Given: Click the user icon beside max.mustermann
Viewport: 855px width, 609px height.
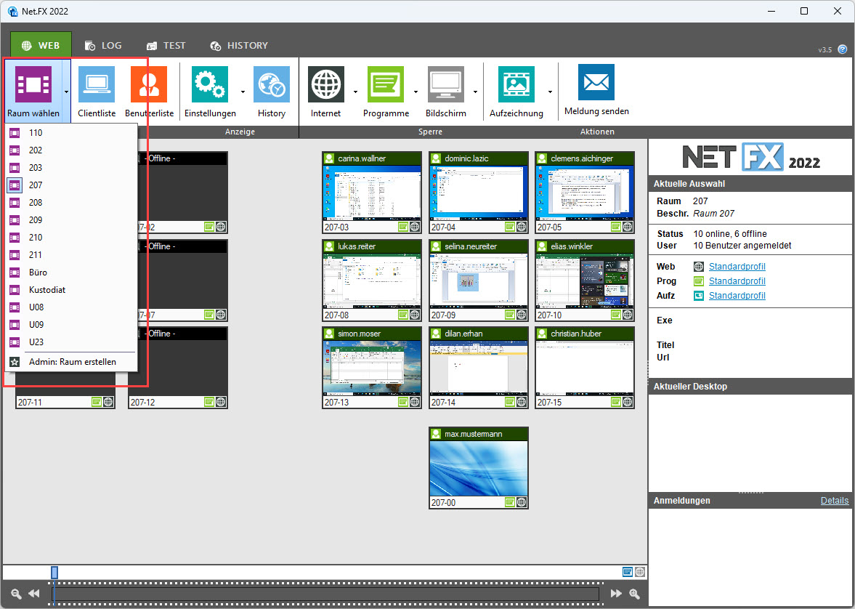Looking at the screenshot, I should pyautogui.click(x=436, y=434).
